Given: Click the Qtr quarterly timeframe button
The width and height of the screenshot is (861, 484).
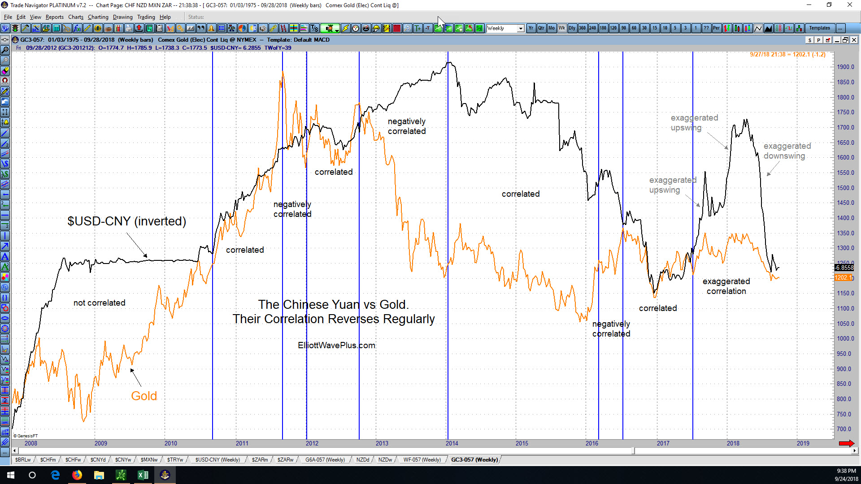Looking at the screenshot, I should click(541, 28).
